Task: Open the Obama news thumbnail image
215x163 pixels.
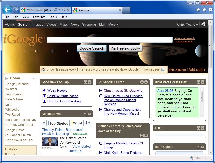Action: point(50,141)
